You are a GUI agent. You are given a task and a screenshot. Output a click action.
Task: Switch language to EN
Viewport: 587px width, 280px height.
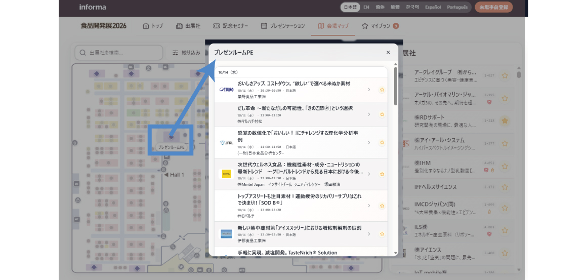[x=366, y=7]
